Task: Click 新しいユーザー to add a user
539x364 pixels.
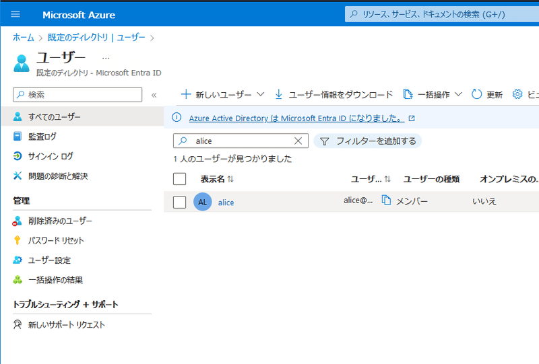Action: (216, 94)
